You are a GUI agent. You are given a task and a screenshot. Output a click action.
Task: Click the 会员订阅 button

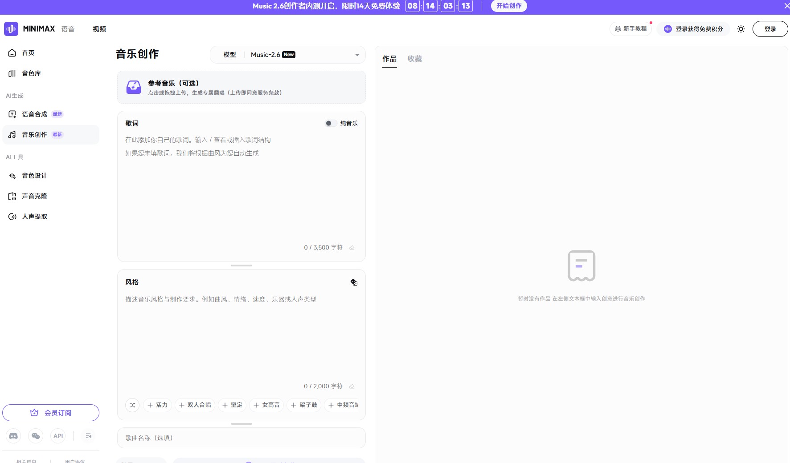[x=51, y=413]
